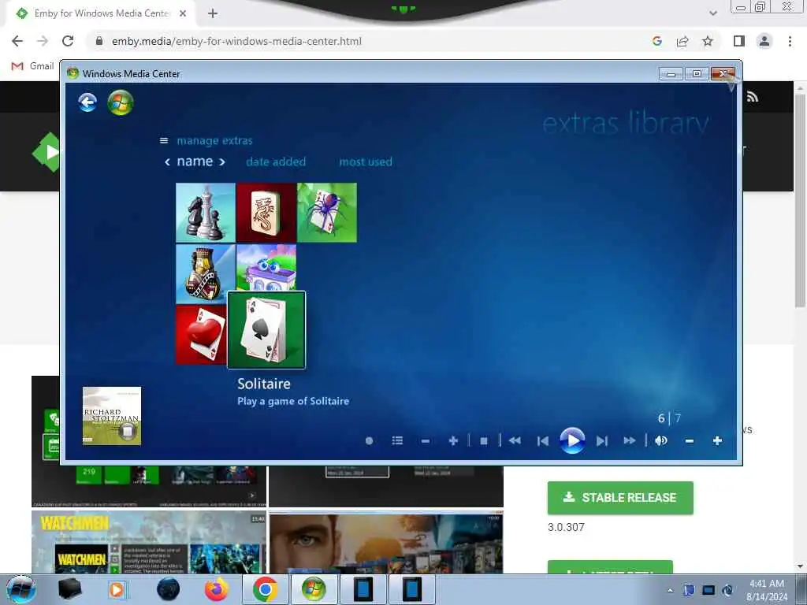Open a new Chrome tab
This screenshot has width=807, height=605.
pyautogui.click(x=213, y=13)
